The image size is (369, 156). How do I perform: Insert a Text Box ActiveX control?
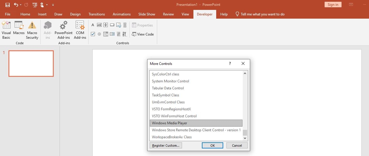(x=99, y=25)
